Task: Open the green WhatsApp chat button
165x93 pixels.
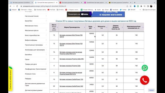Action: tap(145, 68)
